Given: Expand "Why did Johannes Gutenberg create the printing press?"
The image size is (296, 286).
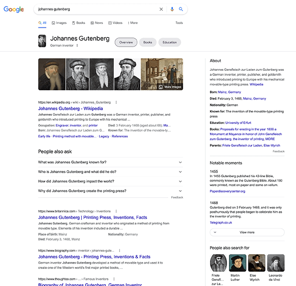Looking at the screenshot, I should 180,191.
